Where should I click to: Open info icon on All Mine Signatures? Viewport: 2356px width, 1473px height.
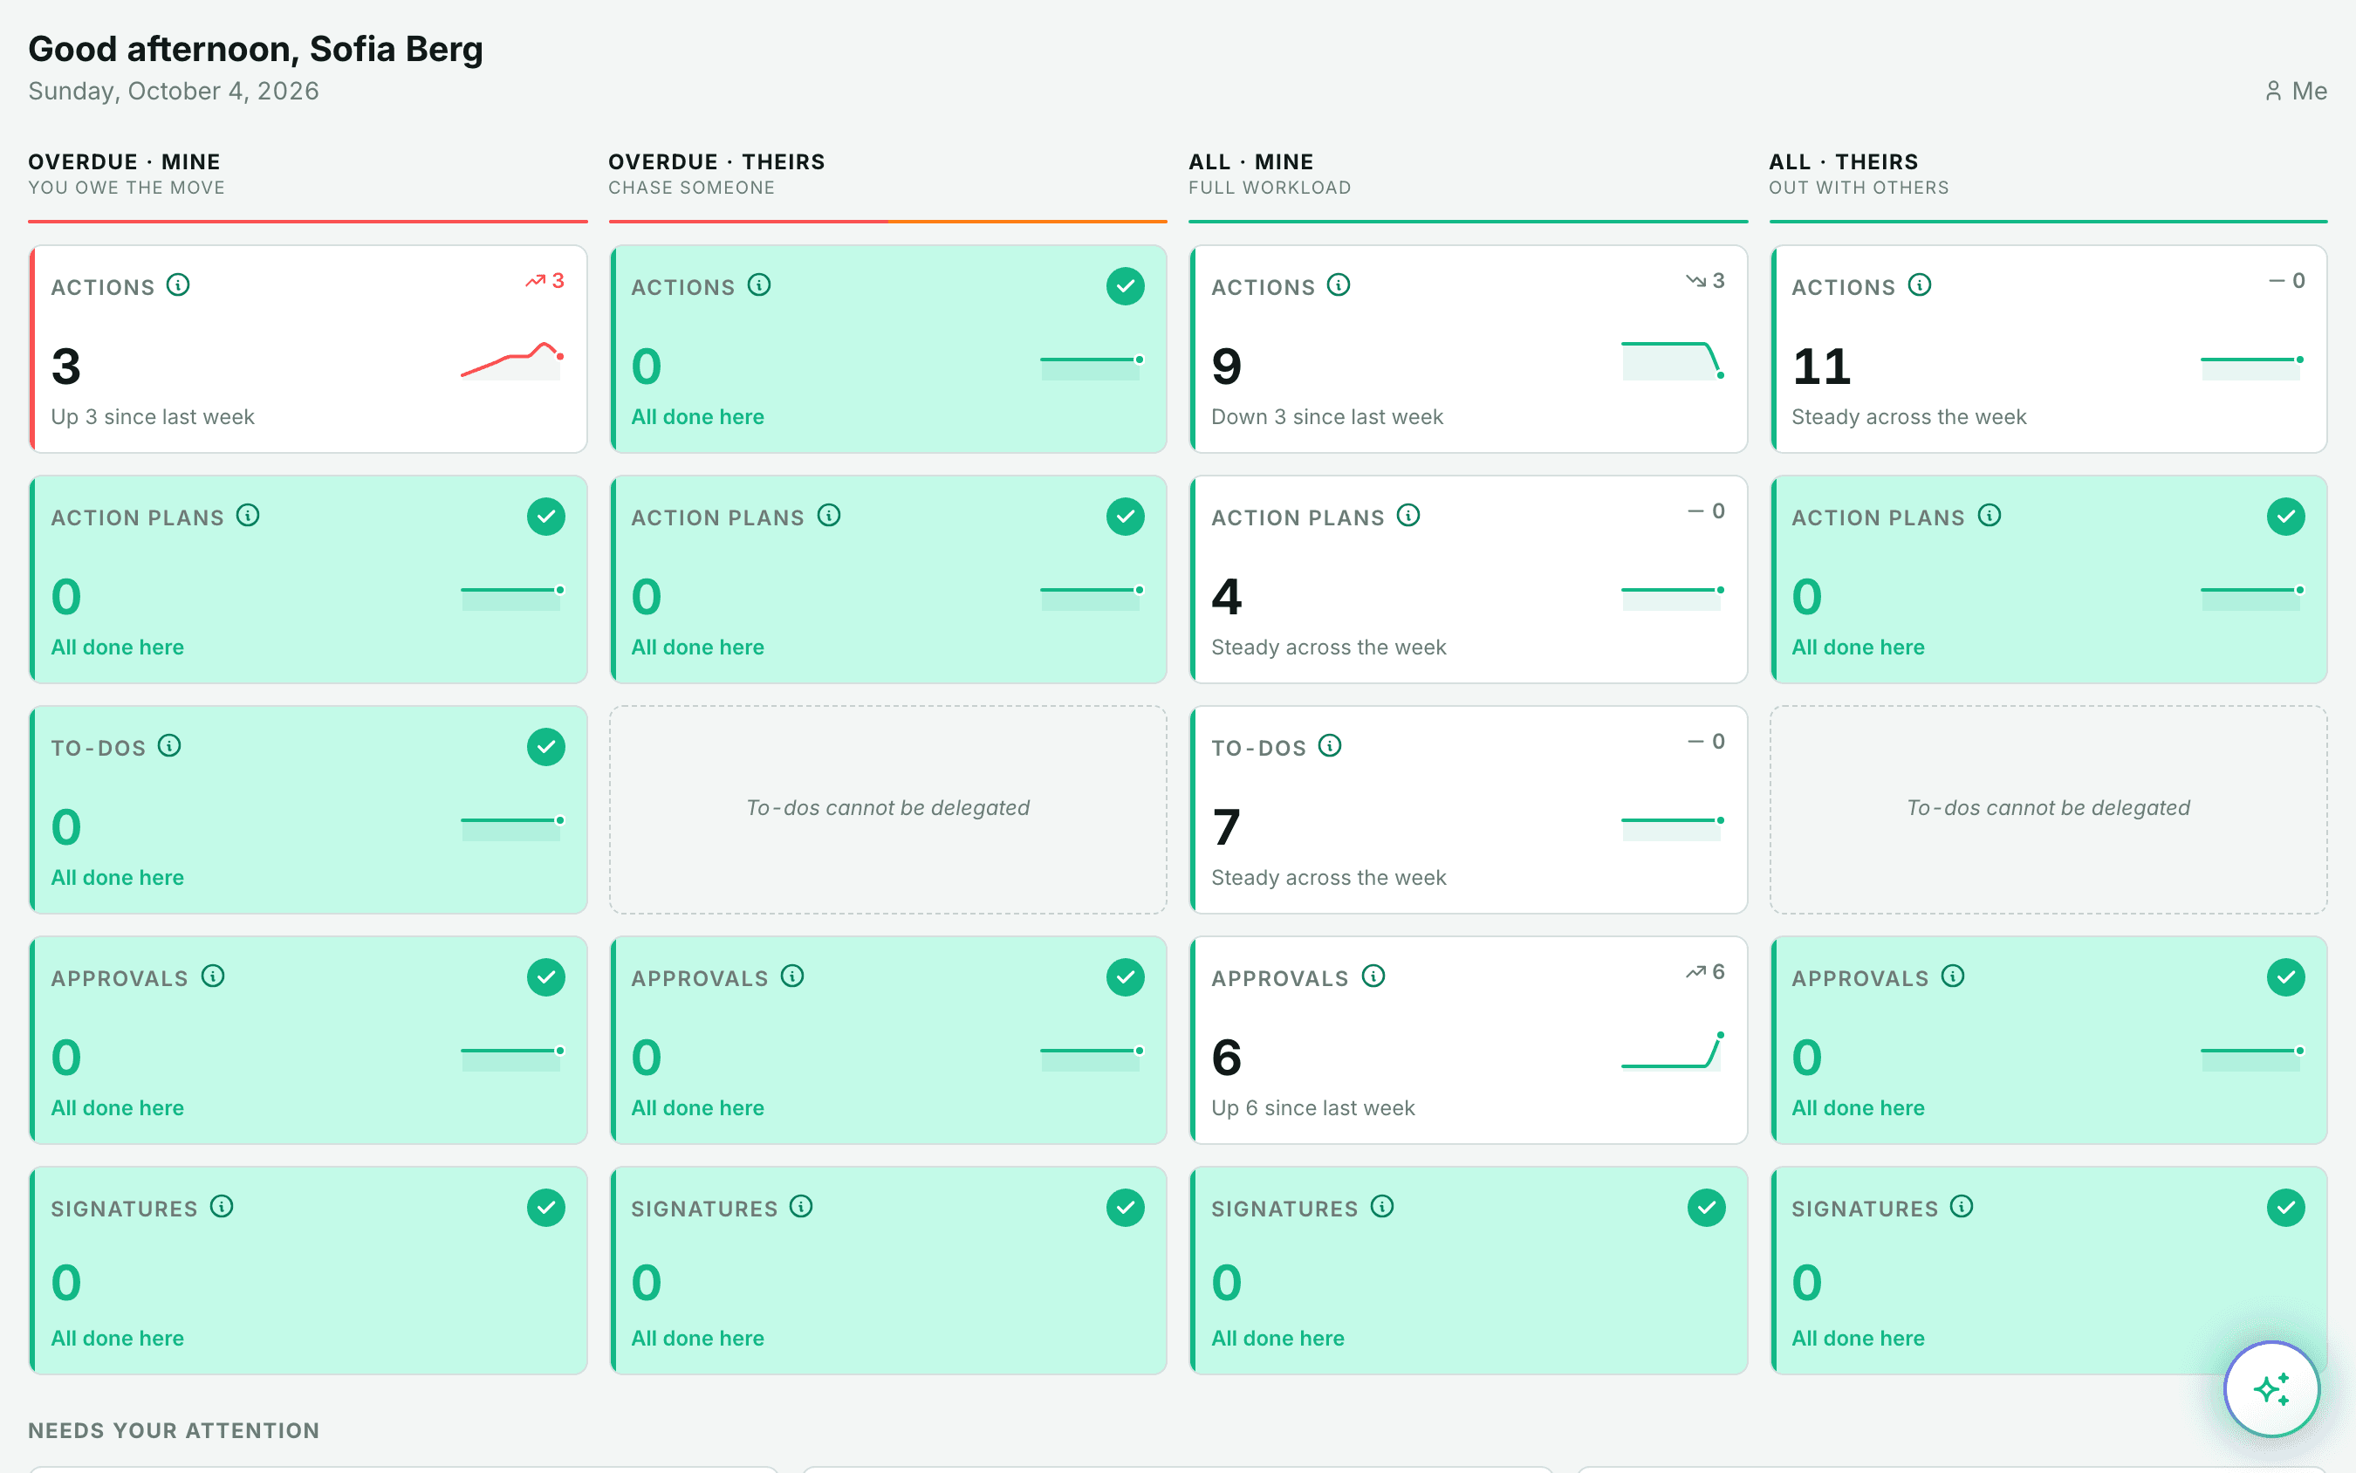click(1382, 1207)
